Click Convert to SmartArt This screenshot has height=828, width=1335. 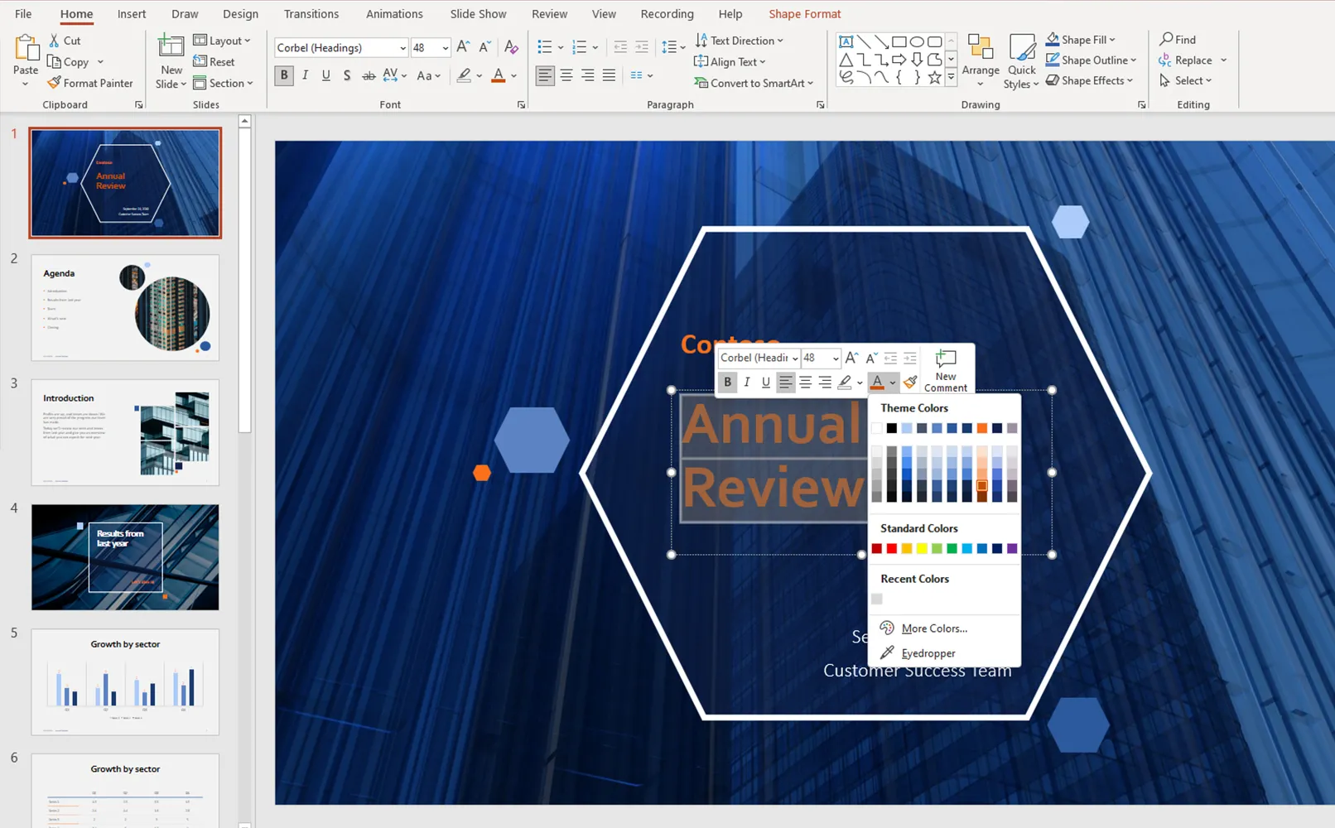click(754, 83)
